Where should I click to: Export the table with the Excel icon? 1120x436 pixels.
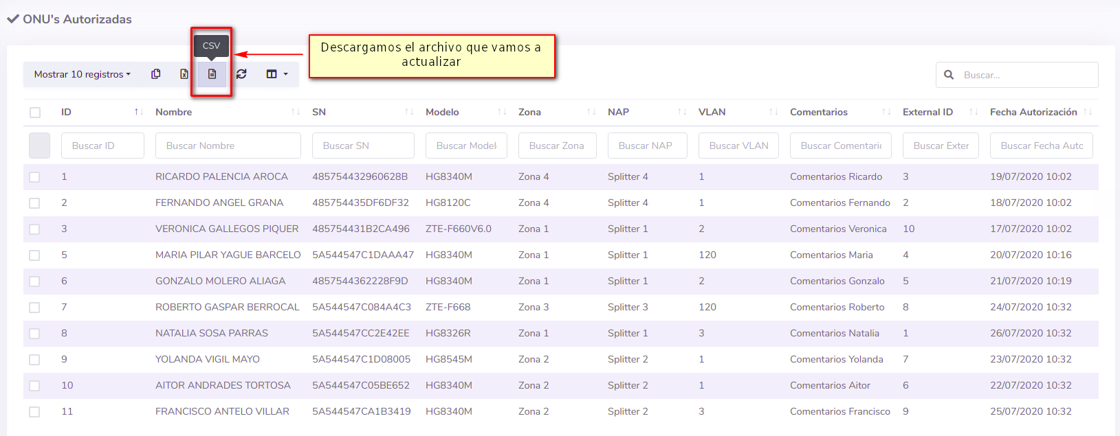(x=184, y=74)
